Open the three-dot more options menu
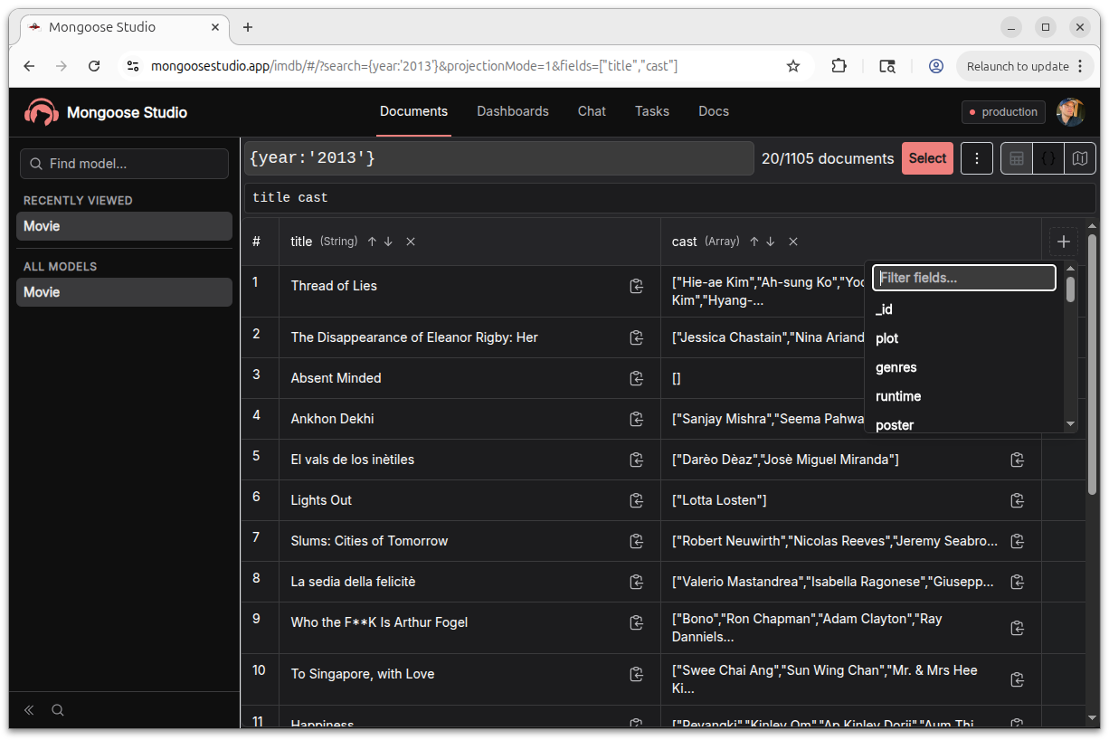Screen dimensions: 1109x740 [x=977, y=158]
